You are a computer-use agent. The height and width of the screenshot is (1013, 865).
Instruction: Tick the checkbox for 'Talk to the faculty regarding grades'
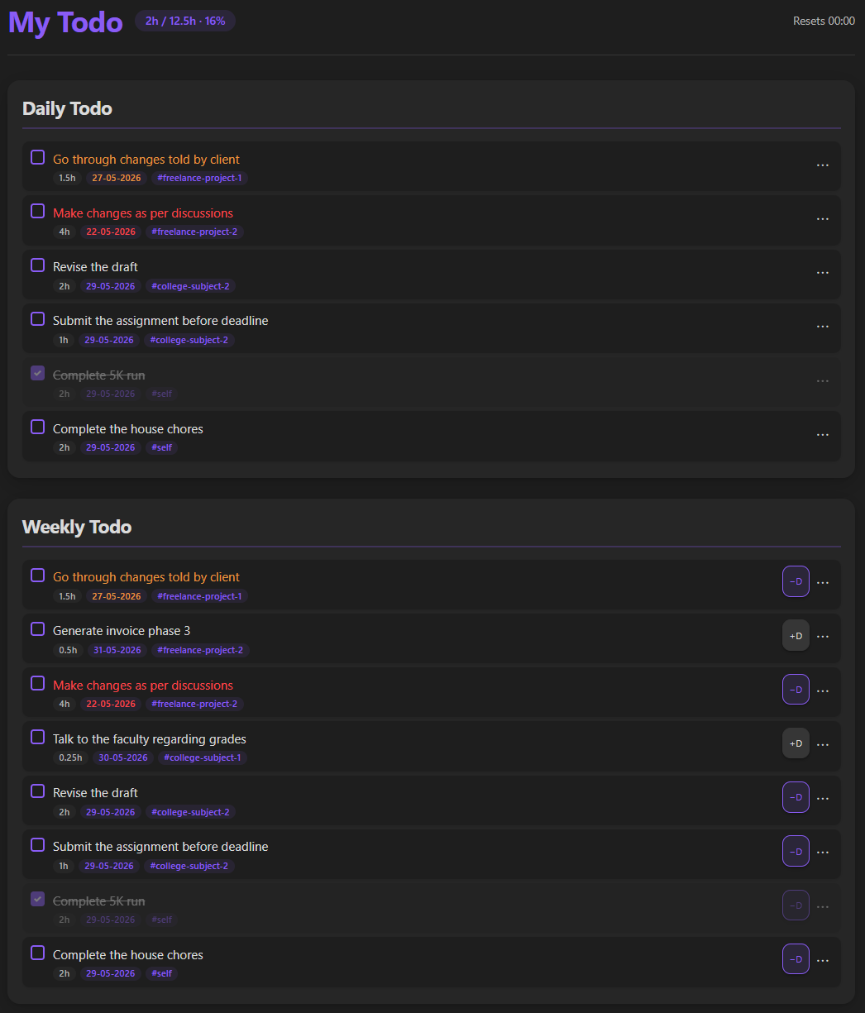click(37, 737)
